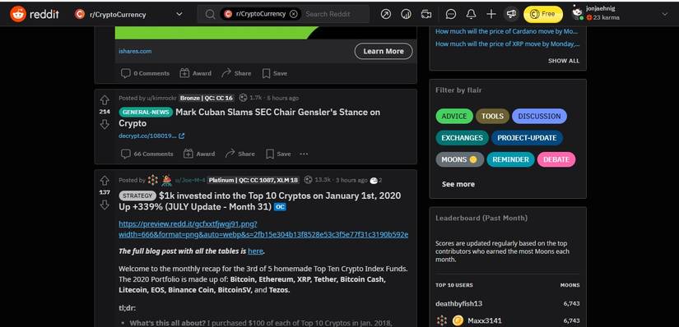Viewport: 679px width, 327px height.
Task: Downvote the Mark Cuban post
Action: click(105, 125)
